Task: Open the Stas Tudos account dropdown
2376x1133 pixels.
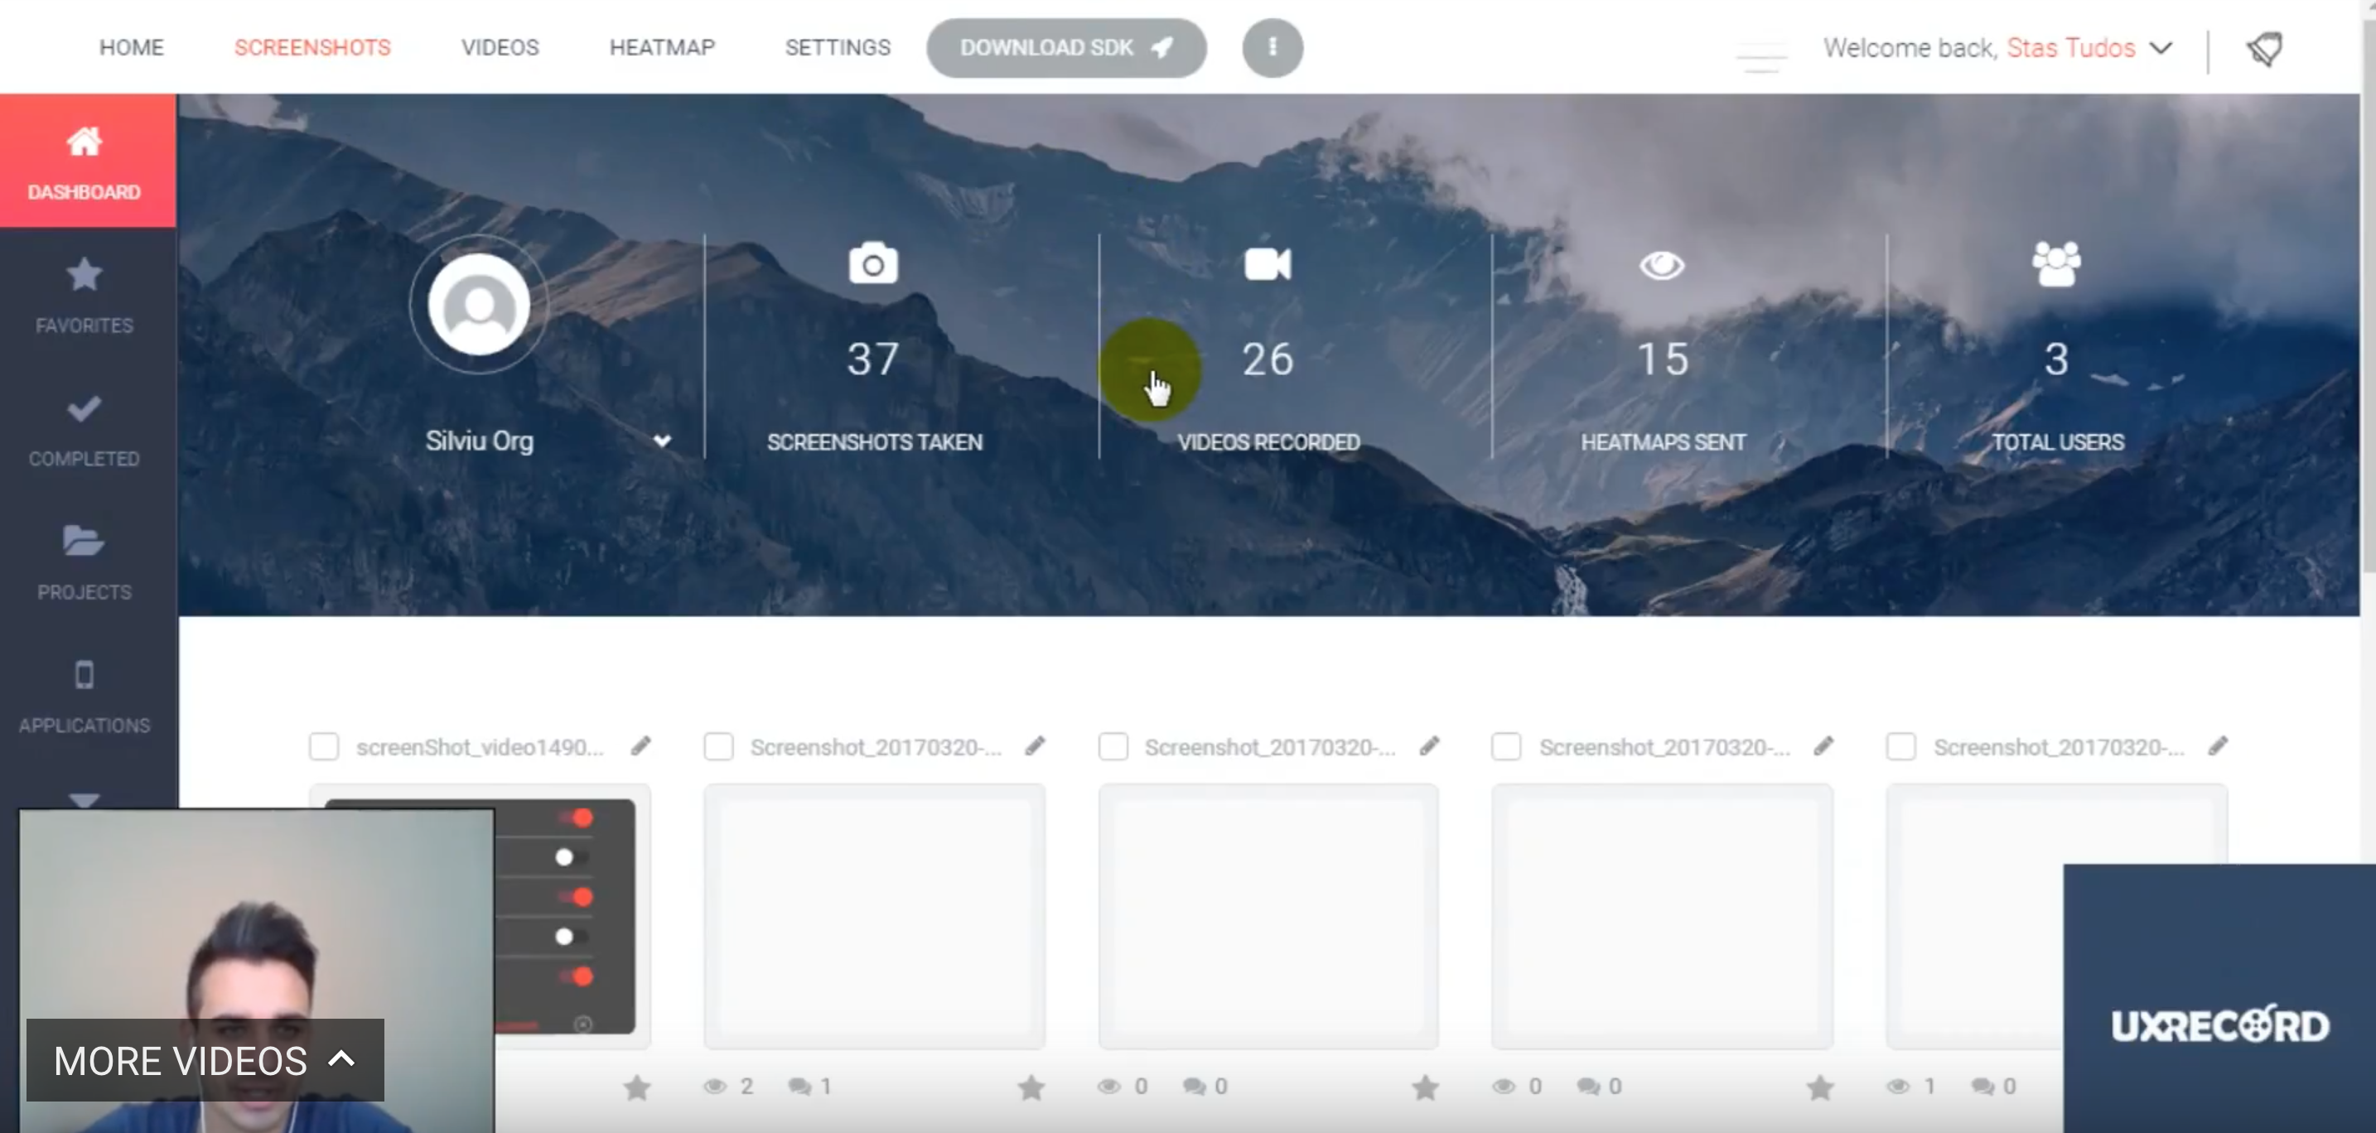Action: (2162, 47)
